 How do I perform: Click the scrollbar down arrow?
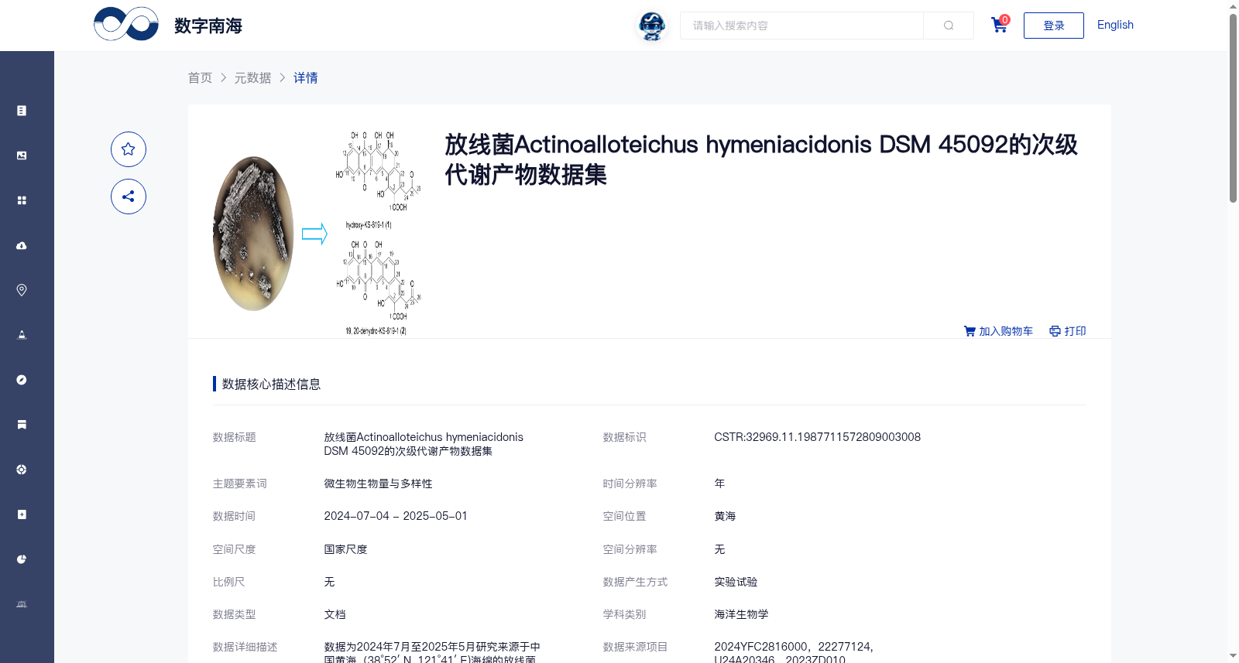(x=1233, y=656)
